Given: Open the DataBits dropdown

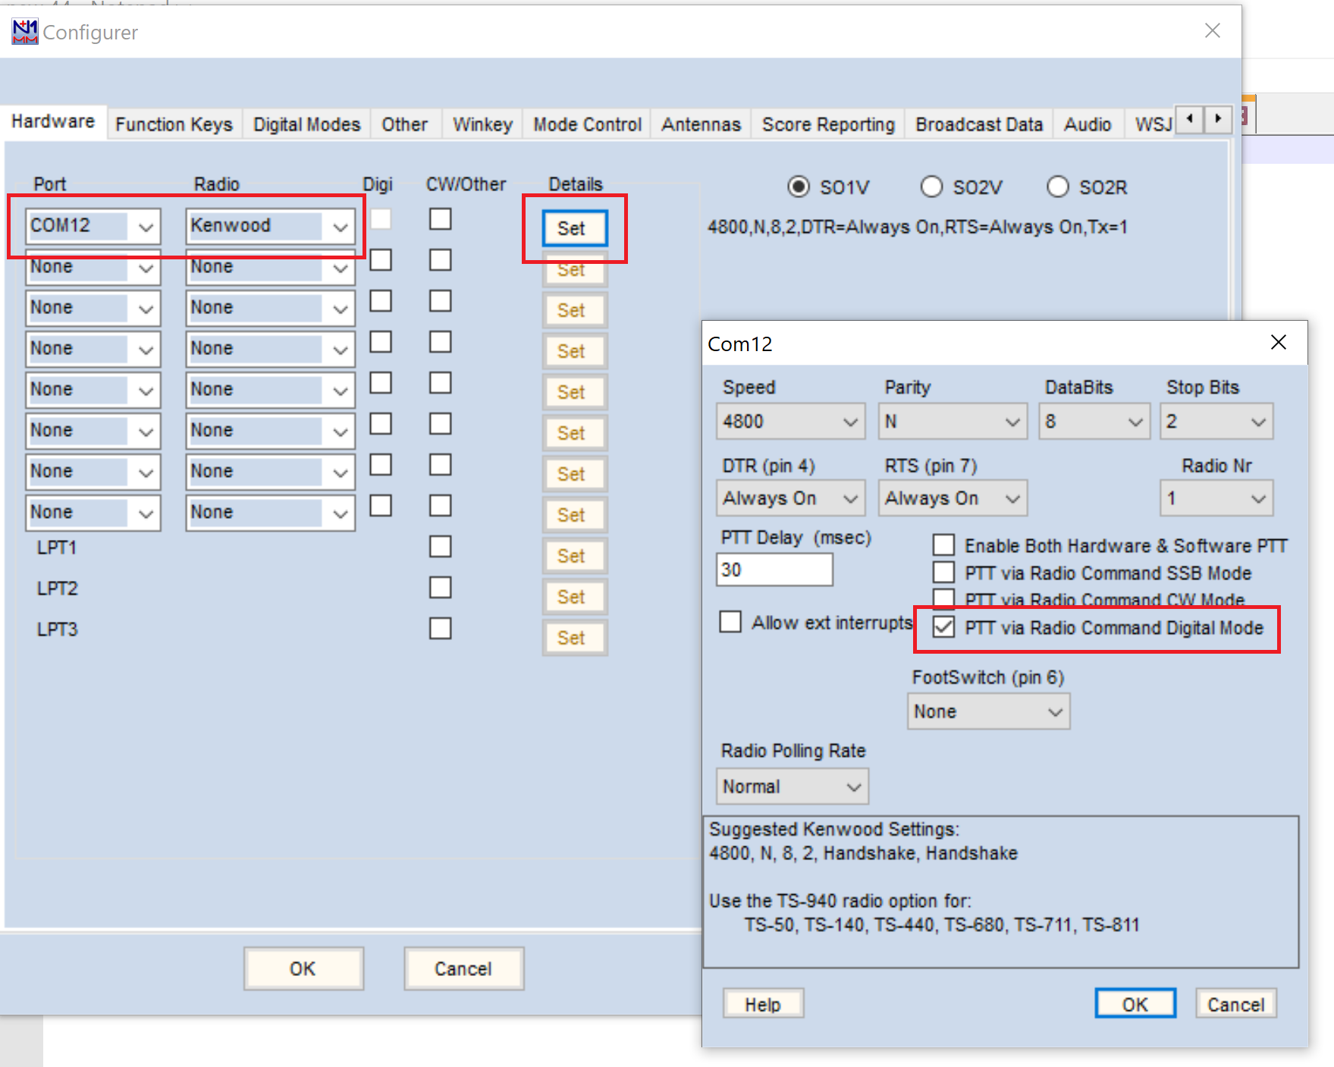Looking at the screenshot, I should pyautogui.click(x=1094, y=422).
